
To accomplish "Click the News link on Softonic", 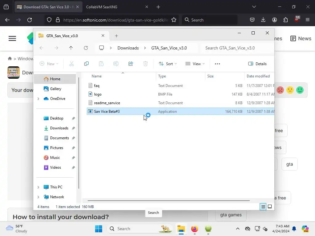I will [x=301, y=38].
